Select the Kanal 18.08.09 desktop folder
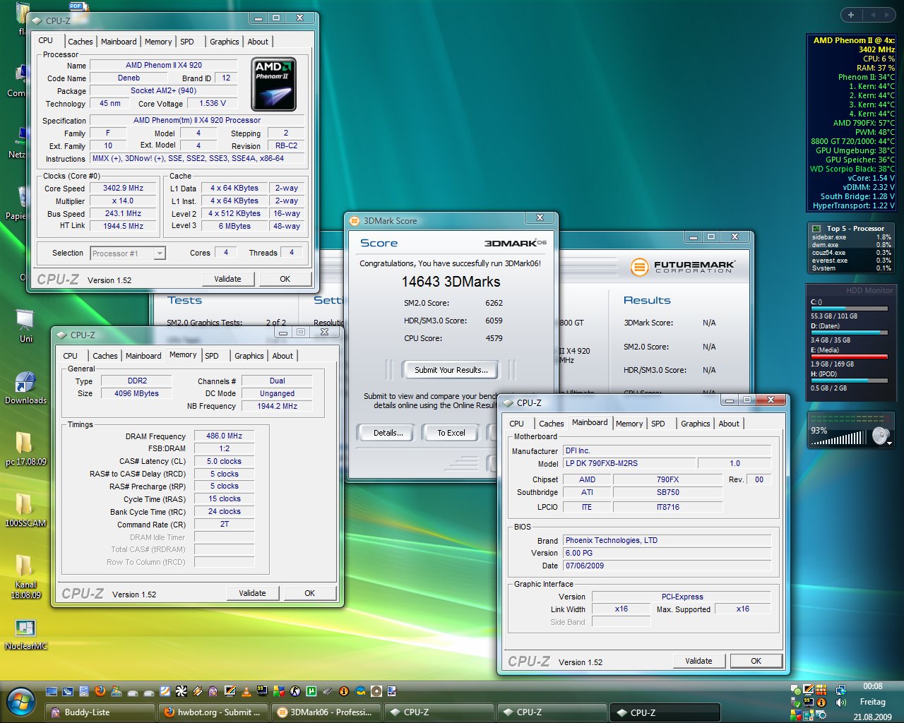This screenshot has height=723, width=904. [25, 577]
